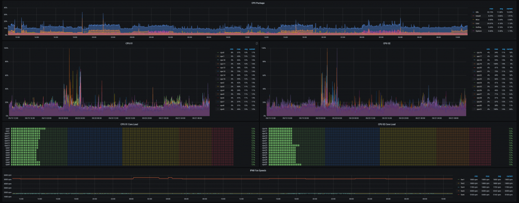Open the CPU 01 Core Load panel title
The height and width of the screenshot is (203, 519).
129,124
